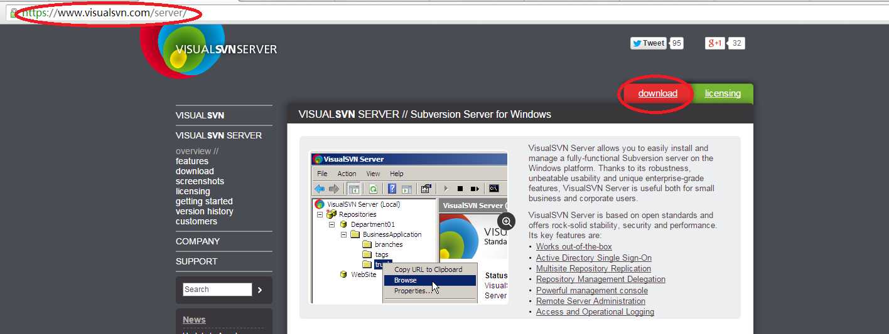889x334 pixels.
Task: Share the page with the Tweet button
Action: pyautogui.click(x=649, y=43)
